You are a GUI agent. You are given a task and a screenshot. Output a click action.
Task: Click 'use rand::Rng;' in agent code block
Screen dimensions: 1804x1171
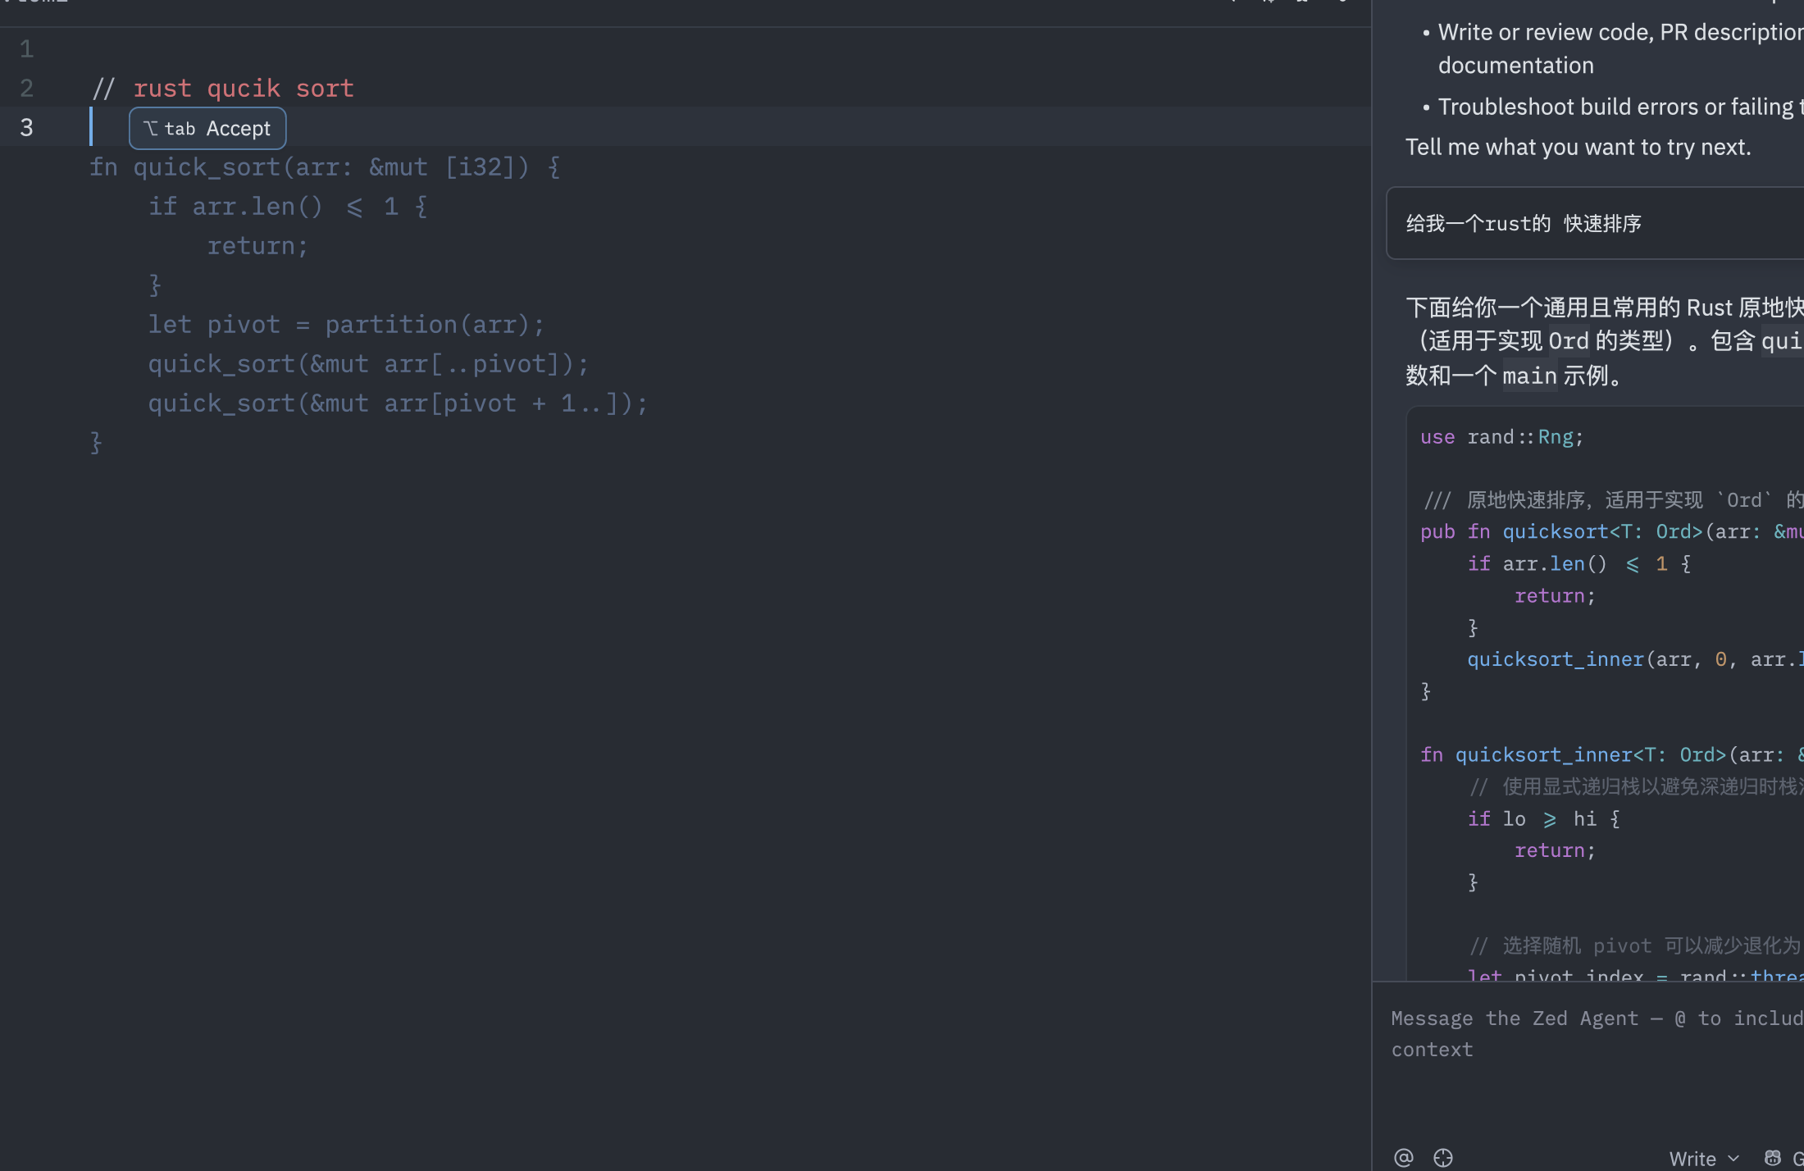tap(1501, 437)
